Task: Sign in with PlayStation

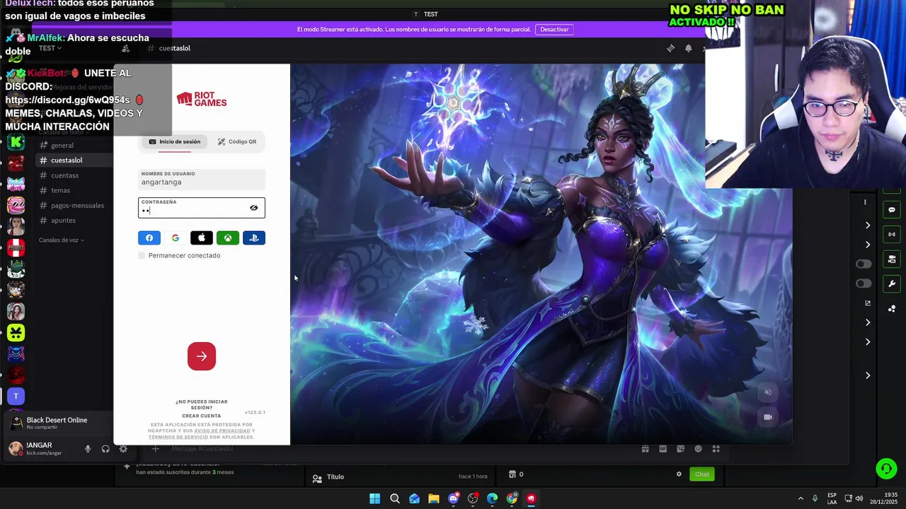Action: (254, 238)
